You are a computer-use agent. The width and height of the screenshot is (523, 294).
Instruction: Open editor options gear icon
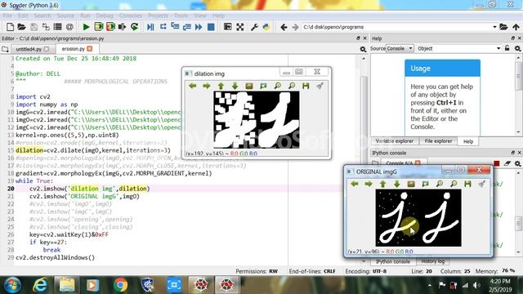[363, 49]
